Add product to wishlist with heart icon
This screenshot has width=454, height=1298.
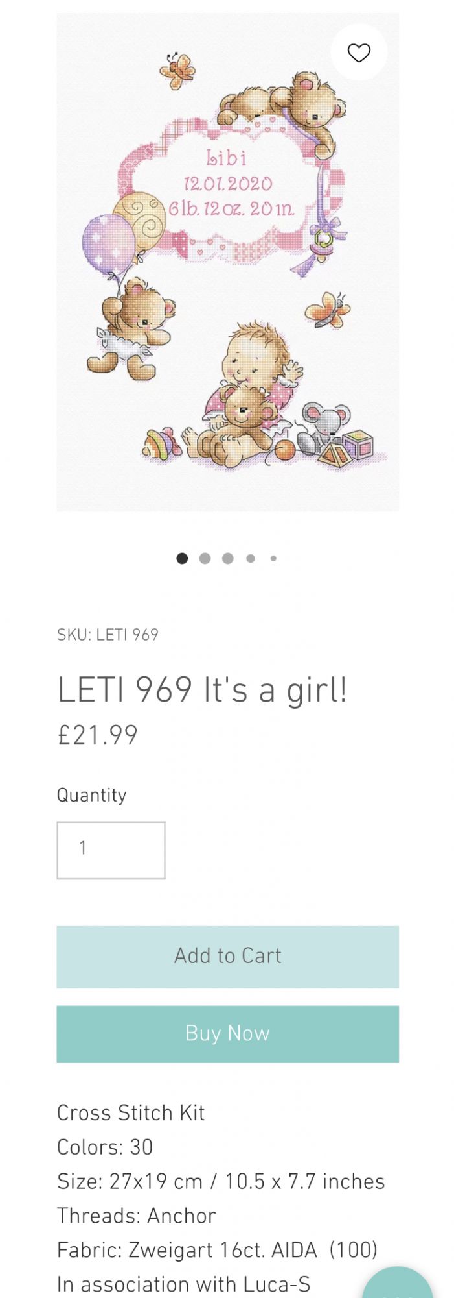359,53
